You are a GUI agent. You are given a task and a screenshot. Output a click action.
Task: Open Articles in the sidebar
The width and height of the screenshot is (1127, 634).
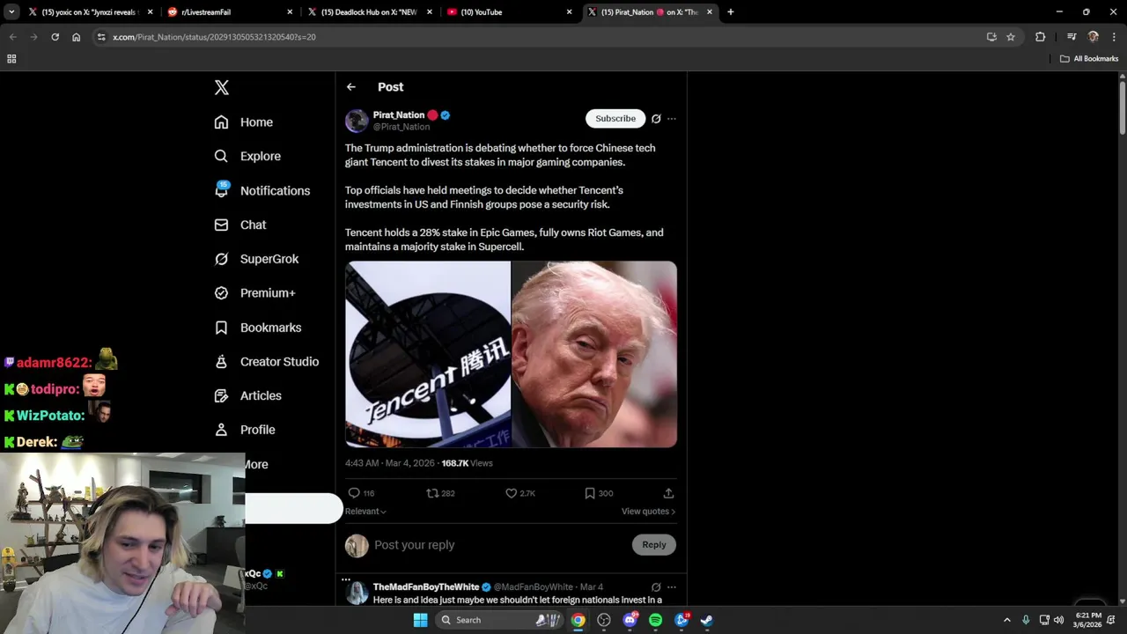pos(248,395)
